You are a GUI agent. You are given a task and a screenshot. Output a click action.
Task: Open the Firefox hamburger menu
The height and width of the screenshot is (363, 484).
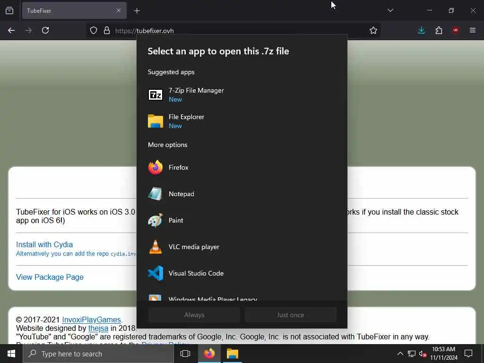coord(473,30)
